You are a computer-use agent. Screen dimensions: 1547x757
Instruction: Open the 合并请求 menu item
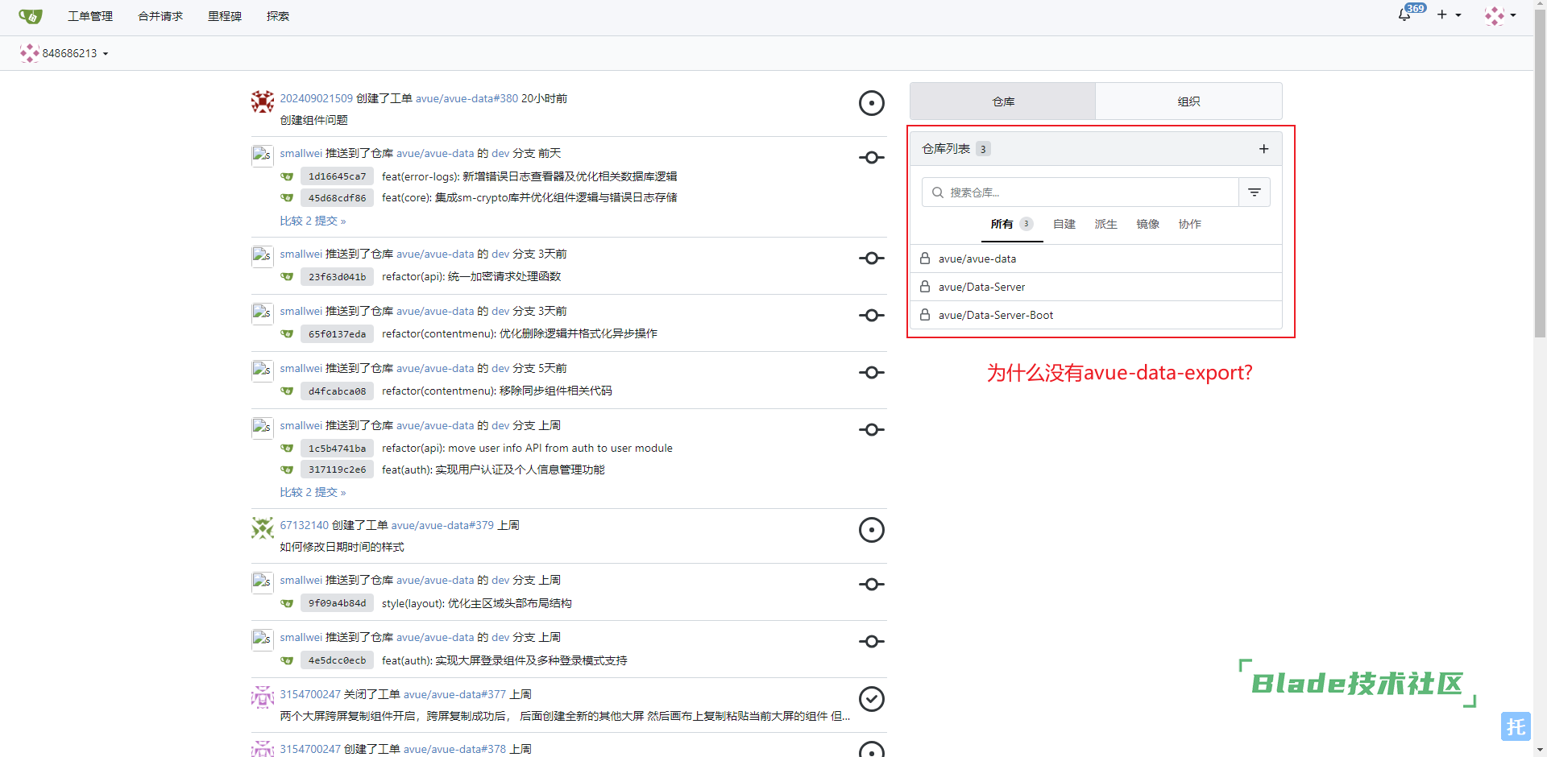pos(160,16)
